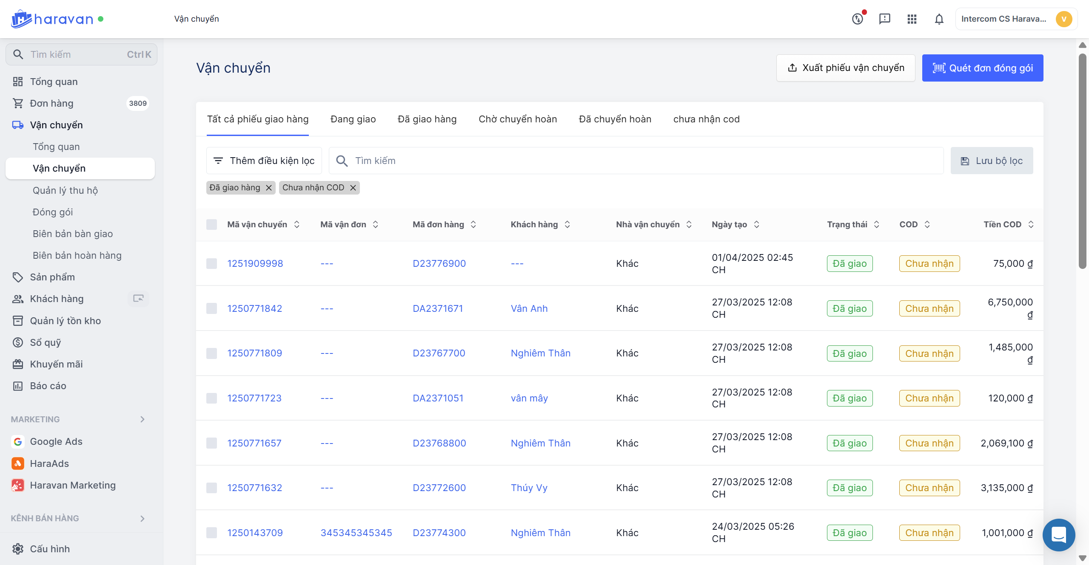Open the Intercom chat bubble
The image size is (1089, 565).
click(1058, 534)
